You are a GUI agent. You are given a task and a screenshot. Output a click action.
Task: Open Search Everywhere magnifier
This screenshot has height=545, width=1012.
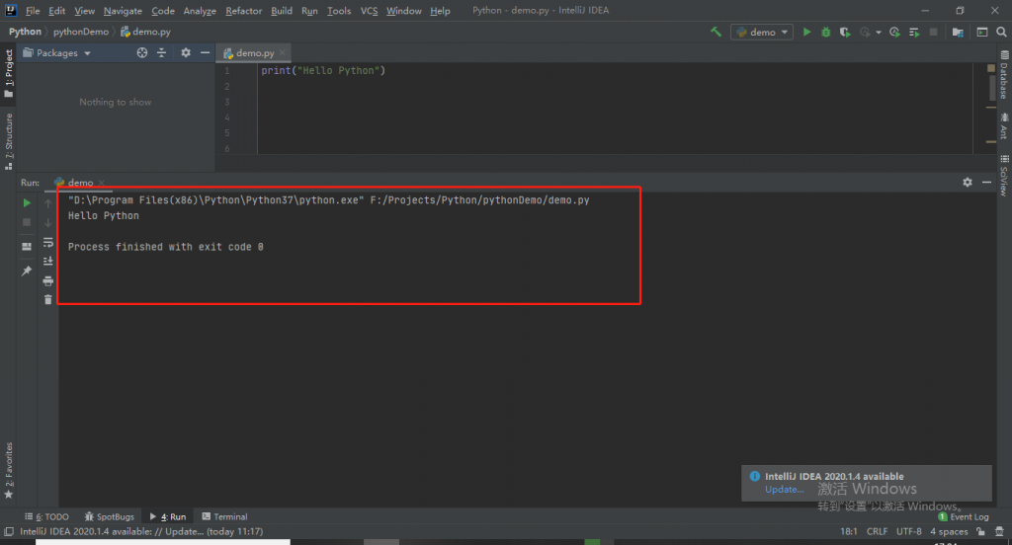(1001, 32)
